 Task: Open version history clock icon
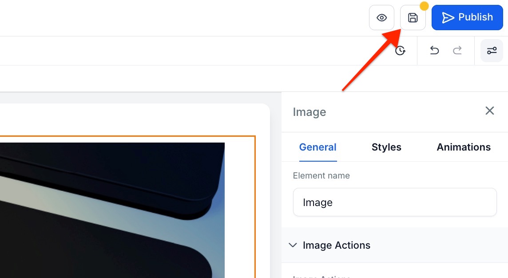tap(401, 51)
